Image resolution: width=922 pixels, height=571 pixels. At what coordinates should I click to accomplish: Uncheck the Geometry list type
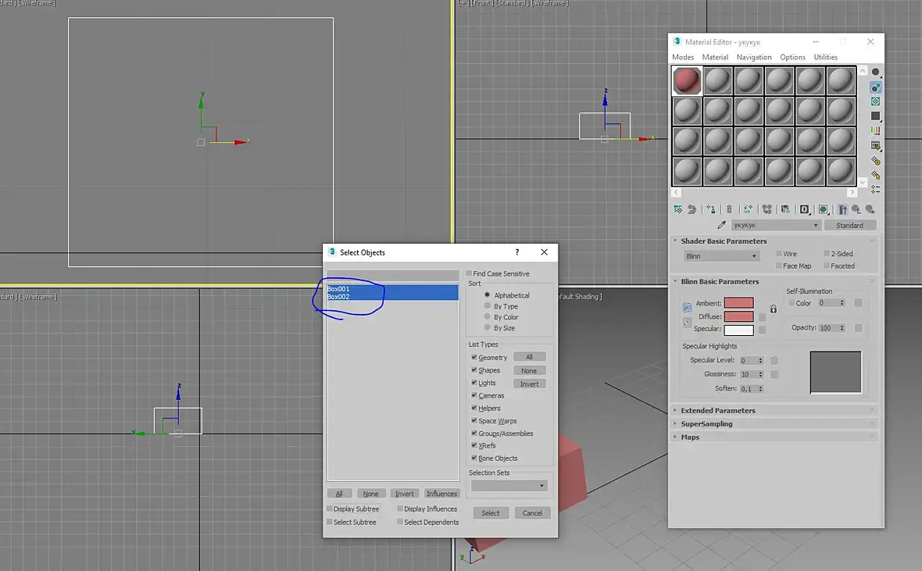[x=474, y=357]
